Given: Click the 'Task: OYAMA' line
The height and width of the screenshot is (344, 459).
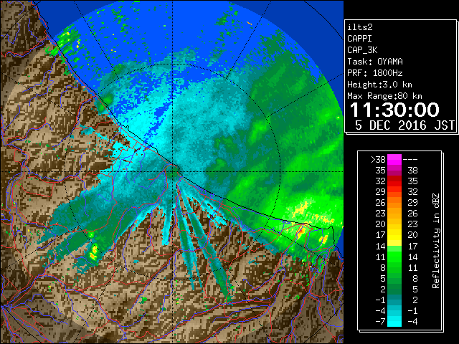Looking at the screenshot, I should pyautogui.click(x=375, y=62).
